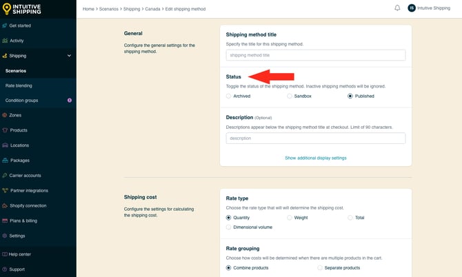Viewport: 462px width, 277px height.
Task: Click the Support question icon
Action: tap(5, 269)
